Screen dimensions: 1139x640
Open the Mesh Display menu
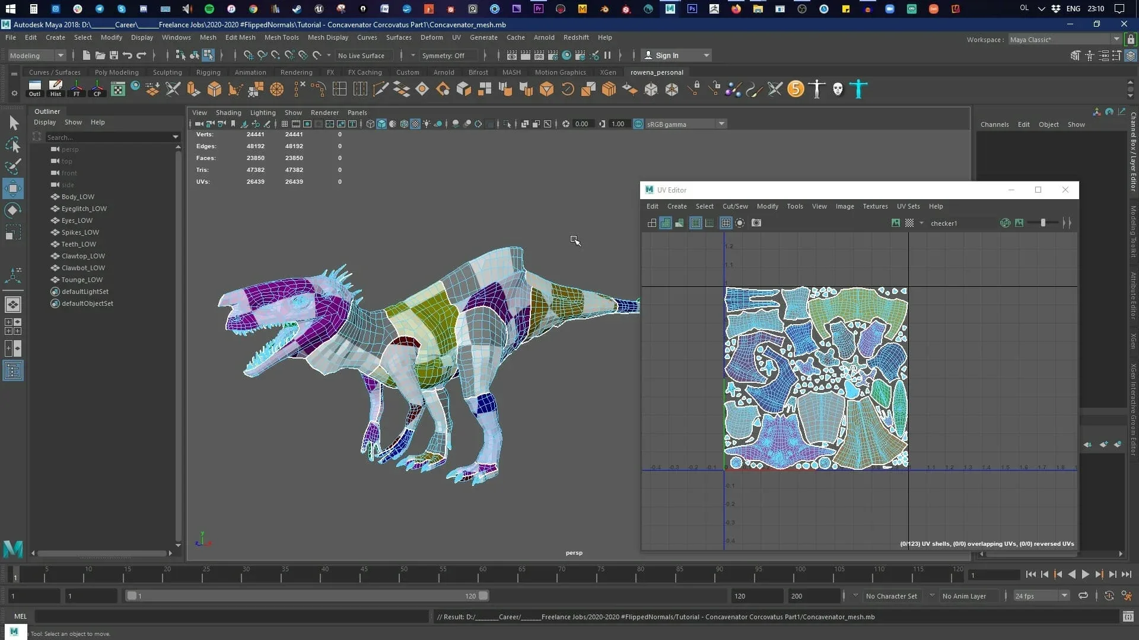328,37
